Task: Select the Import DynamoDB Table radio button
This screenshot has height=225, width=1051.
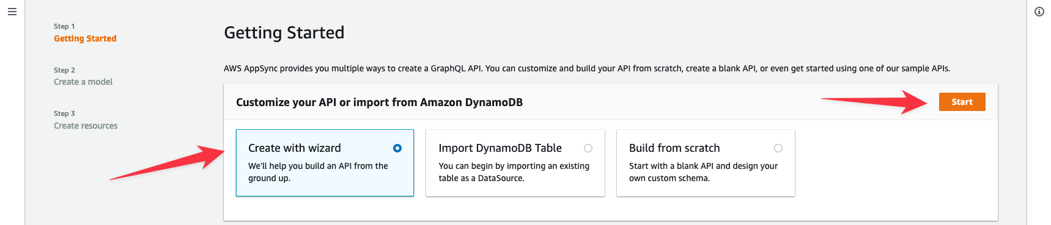Action: (588, 148)
